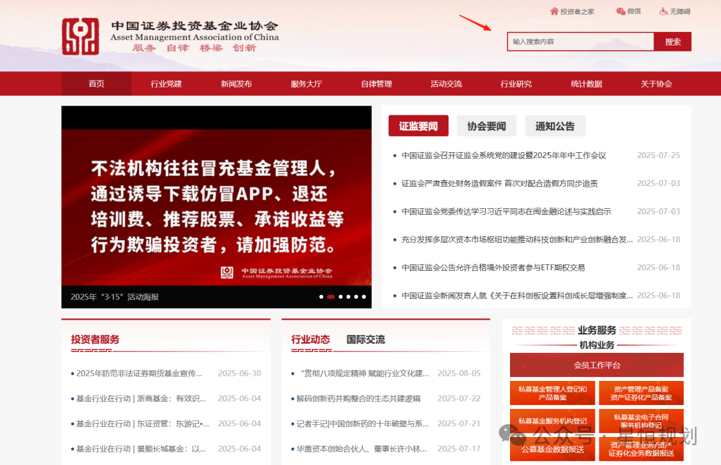The image size is (721, 465).
Task: Switch to 国际交流 tab
Action: click(x=366, y=340)
